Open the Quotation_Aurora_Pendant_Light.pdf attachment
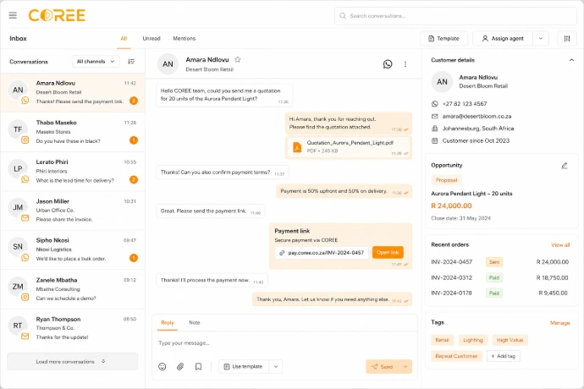Viewport: 584px width, 389px height. tap(349, 147)
